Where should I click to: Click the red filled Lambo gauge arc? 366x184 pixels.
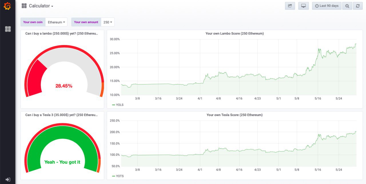37,78
